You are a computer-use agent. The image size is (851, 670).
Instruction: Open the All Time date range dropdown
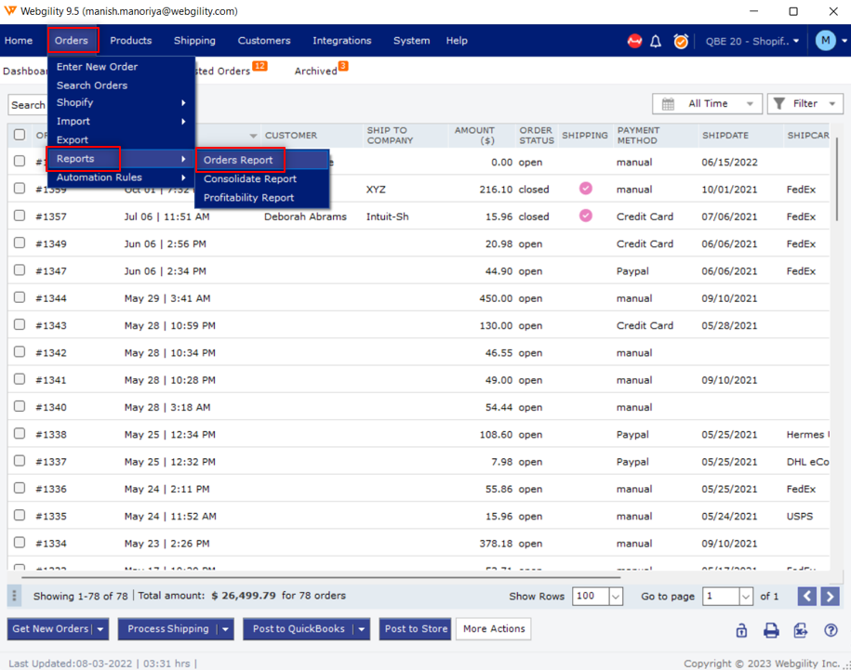point(707,103)
